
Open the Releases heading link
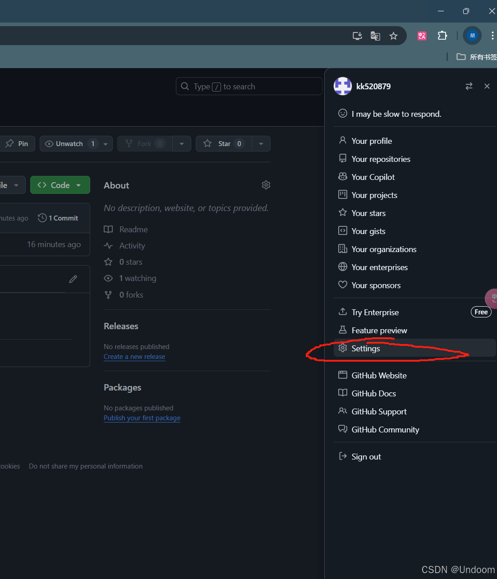click(121, 326)
